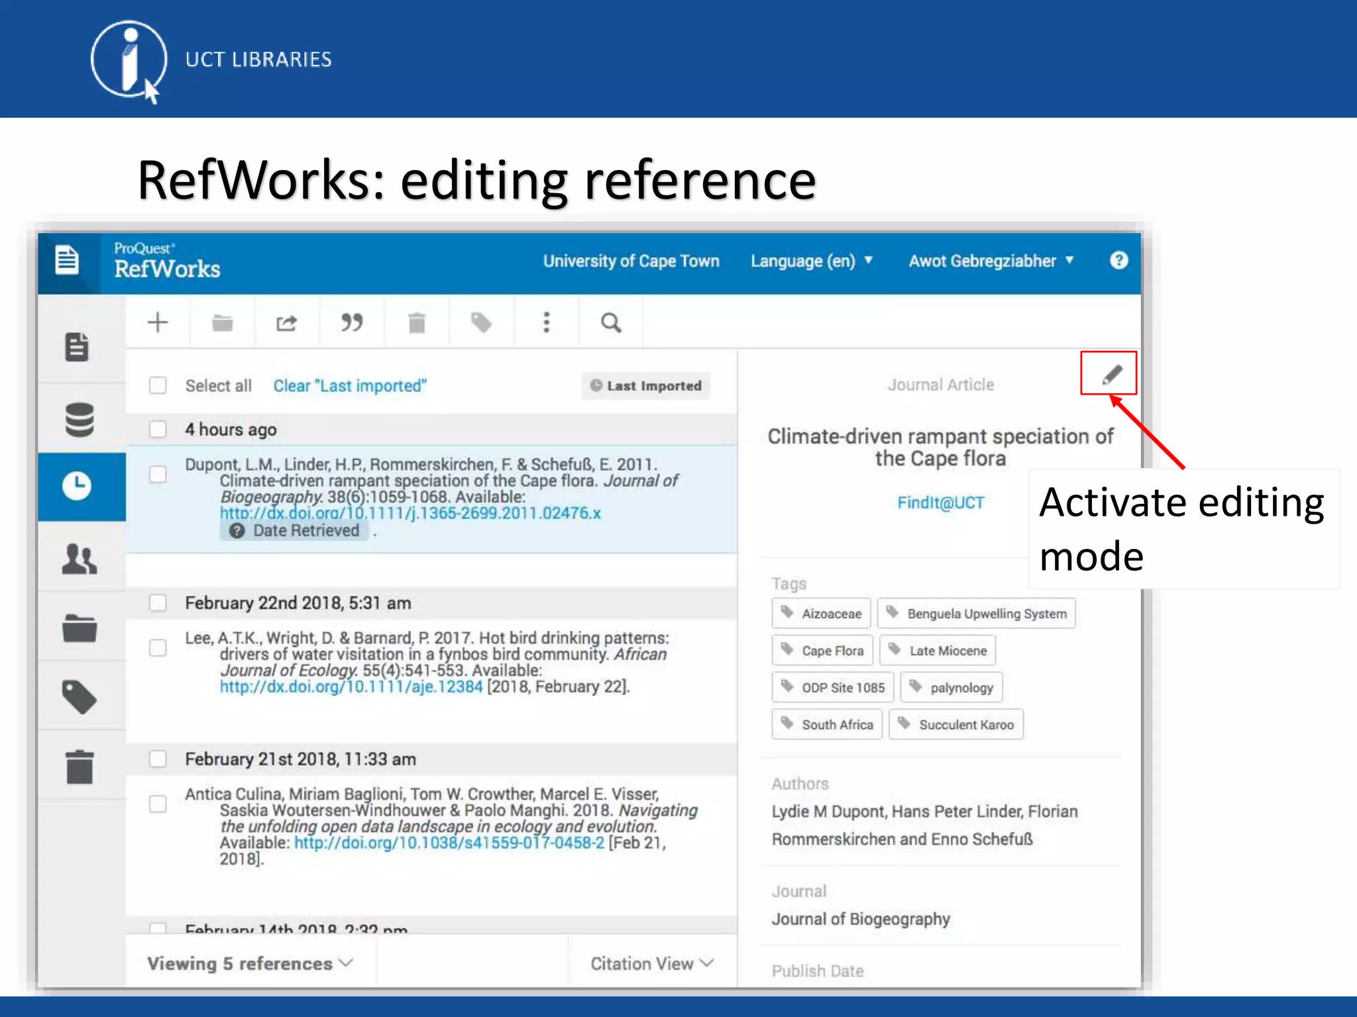The height and width of the screenshot is (1017, 1357).
Task: Open the aje.12384 DOI link
Action: click(x=351, y=687)
